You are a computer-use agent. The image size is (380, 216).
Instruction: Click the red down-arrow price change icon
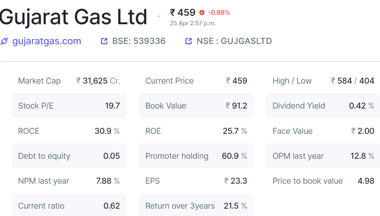coord(202,13)
